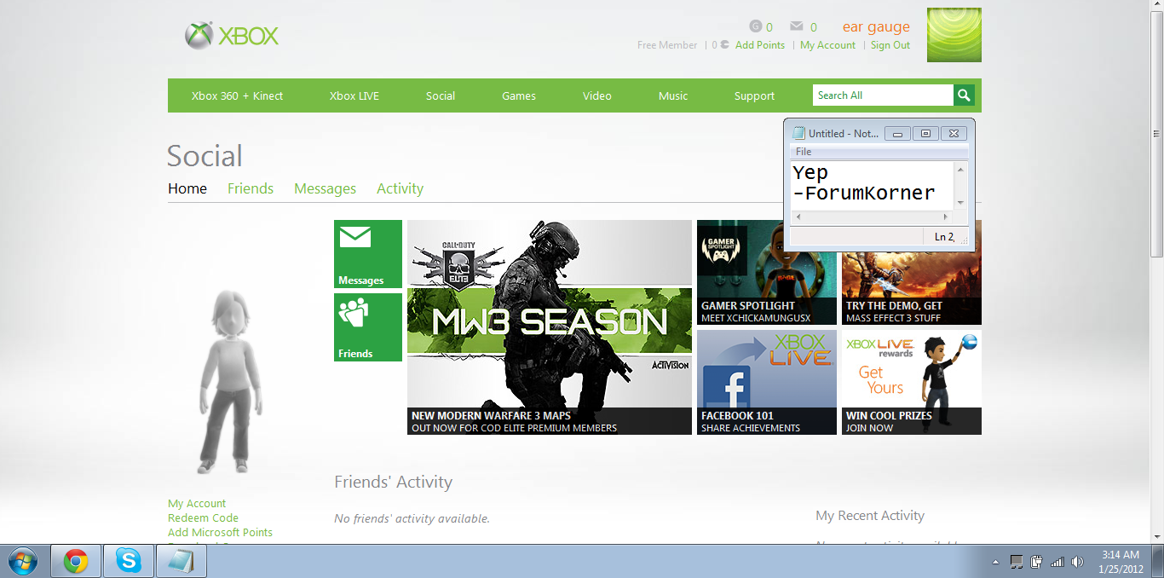This screenshot has width=1164, height=578.
Task: Open the Gamer Spotlight tile
Action: coord(767,272)
